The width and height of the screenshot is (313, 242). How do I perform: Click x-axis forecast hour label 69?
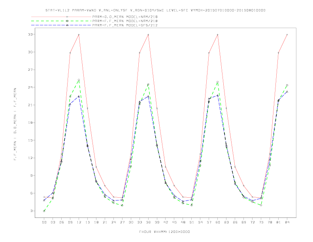[x=244, y=222]
